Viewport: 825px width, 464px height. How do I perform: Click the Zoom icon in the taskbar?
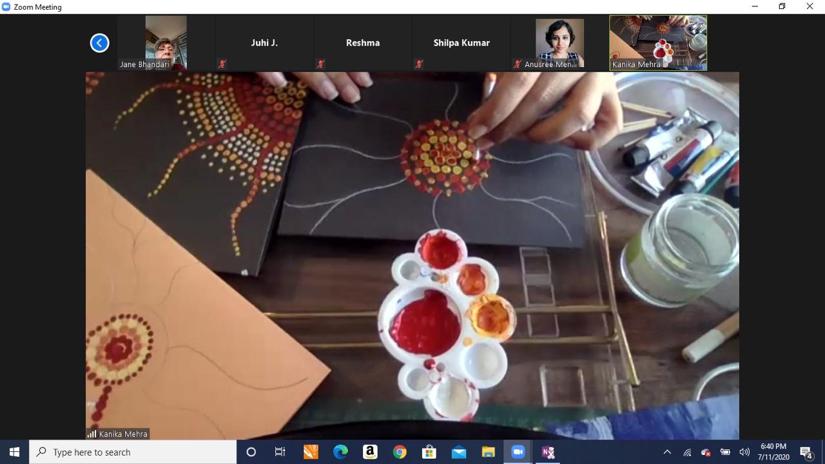pyautogui.click(x=518, y=452)
